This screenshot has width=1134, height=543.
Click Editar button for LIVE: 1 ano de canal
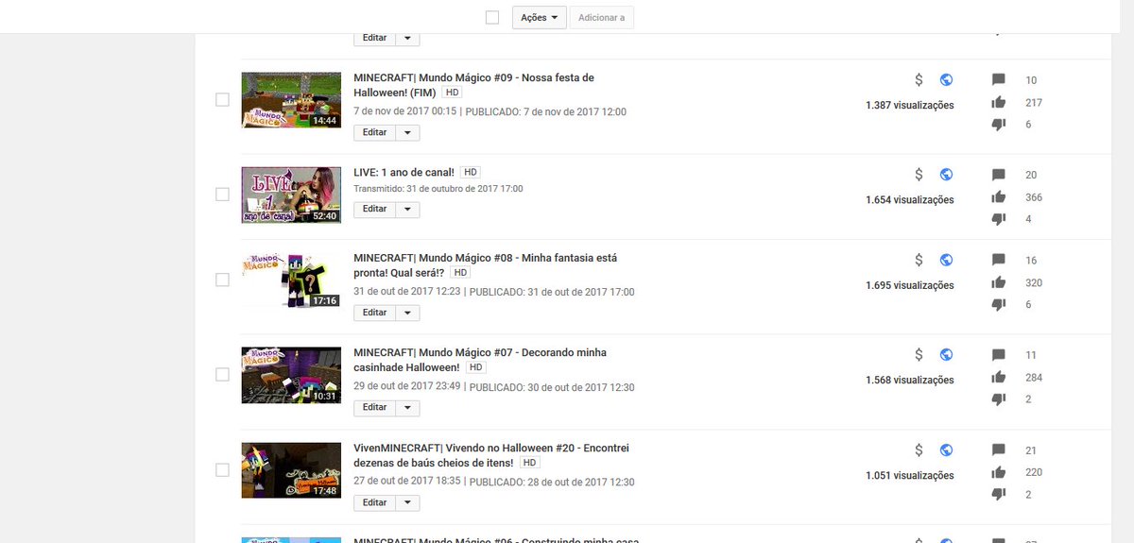point(374,209)
